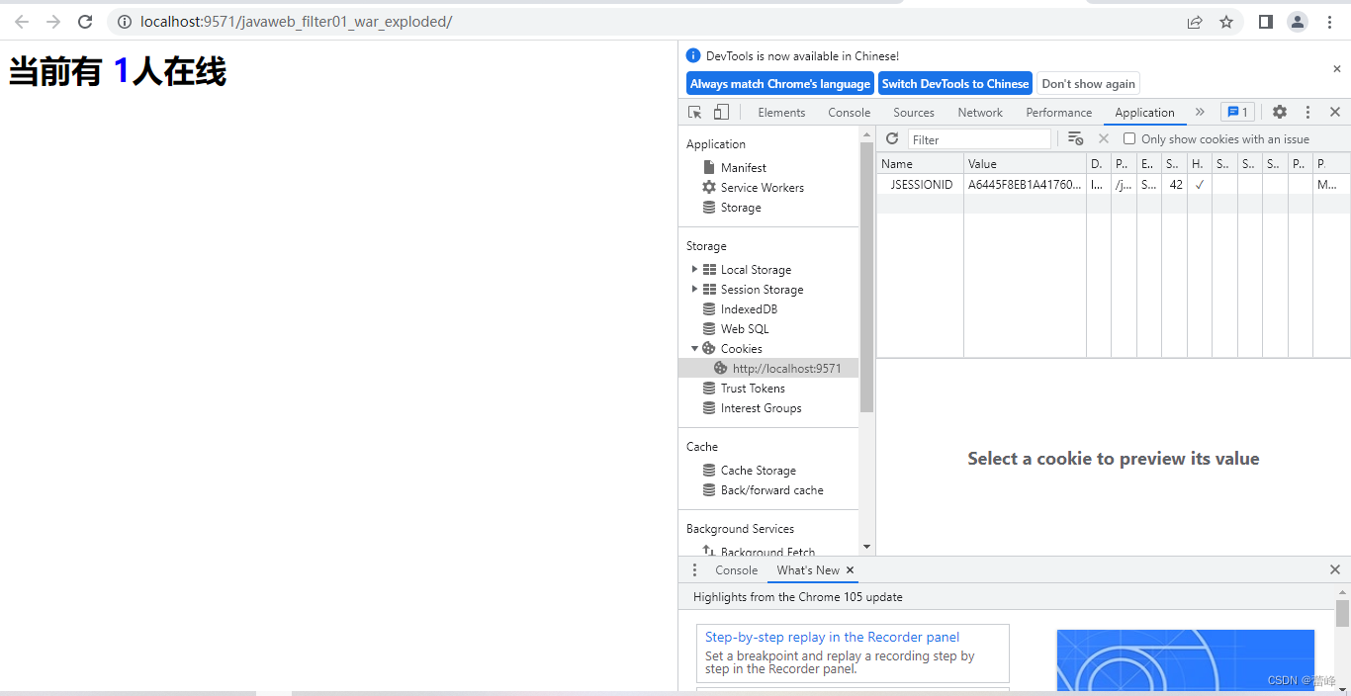The height and width of the screenshot is (696, 1351).
Task: Clear all cookies icon
Action: tap(1075, 138)
